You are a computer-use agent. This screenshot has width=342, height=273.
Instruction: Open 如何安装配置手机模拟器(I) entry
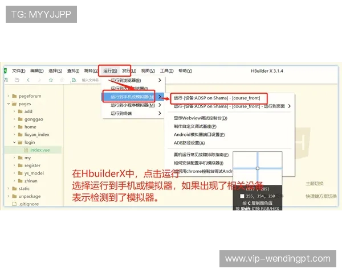(x=198, y=163)
